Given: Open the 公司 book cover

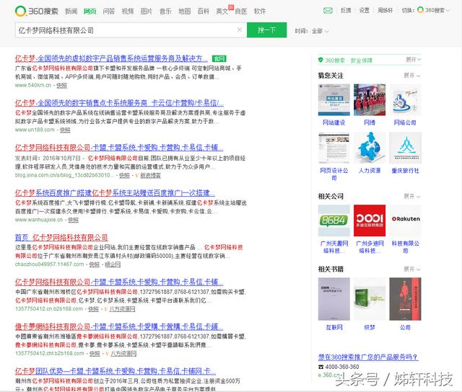Looking at the screenshot, I should (405, 299).
